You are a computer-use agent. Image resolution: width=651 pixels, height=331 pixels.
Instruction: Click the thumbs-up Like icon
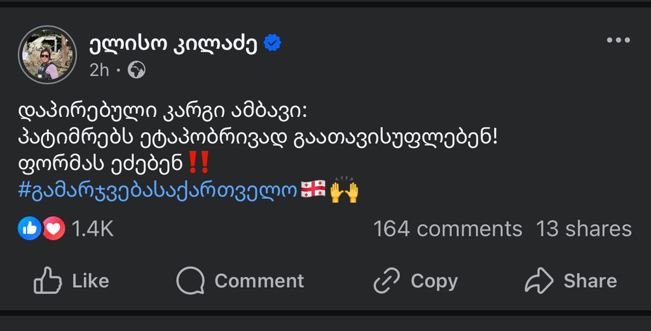[48, 281]
